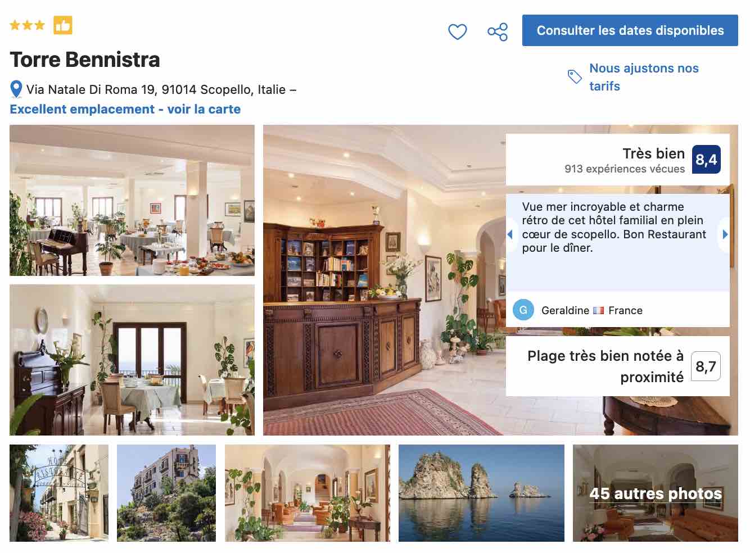750x553 pixels.
Task: Show the previous guest review
Action: pos(510,234)
